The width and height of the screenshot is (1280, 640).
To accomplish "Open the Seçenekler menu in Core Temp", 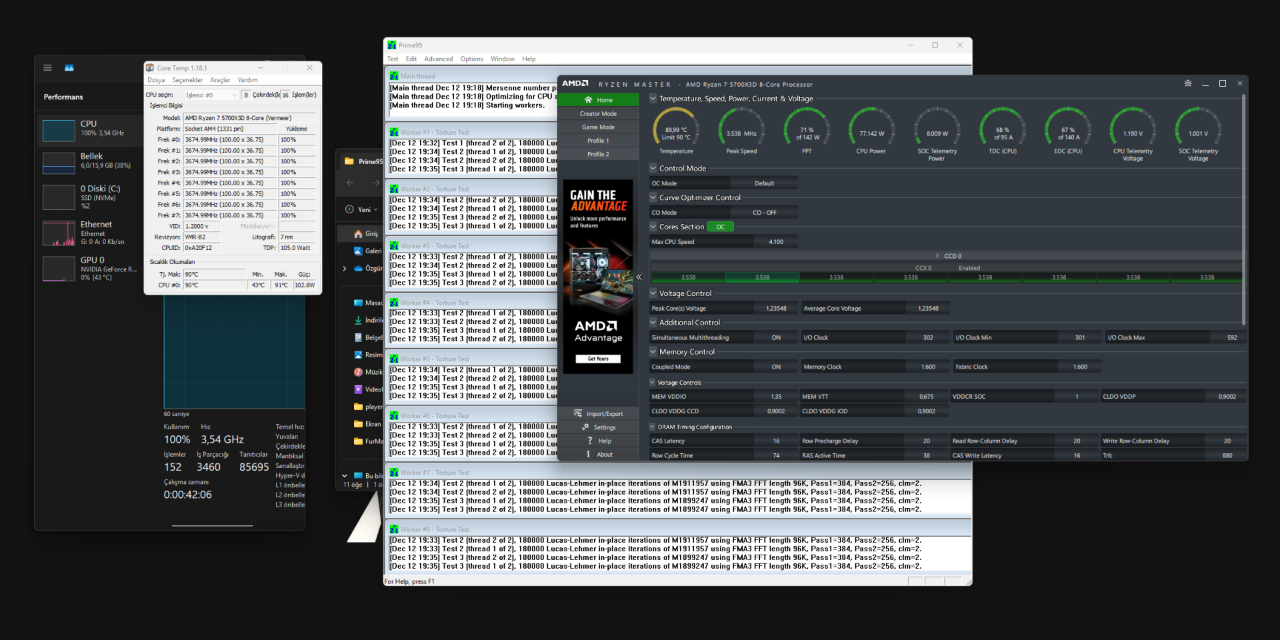I will [187, 80].
